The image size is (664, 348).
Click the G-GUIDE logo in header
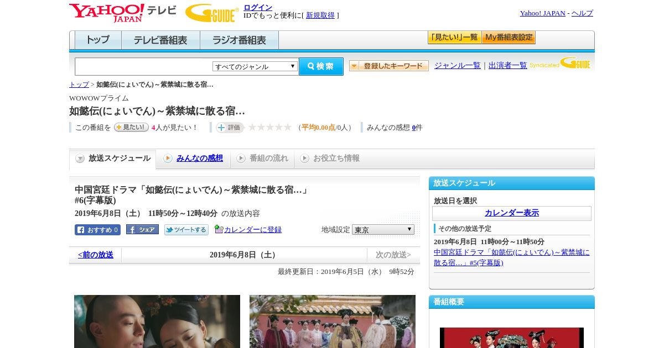[212, 13]
